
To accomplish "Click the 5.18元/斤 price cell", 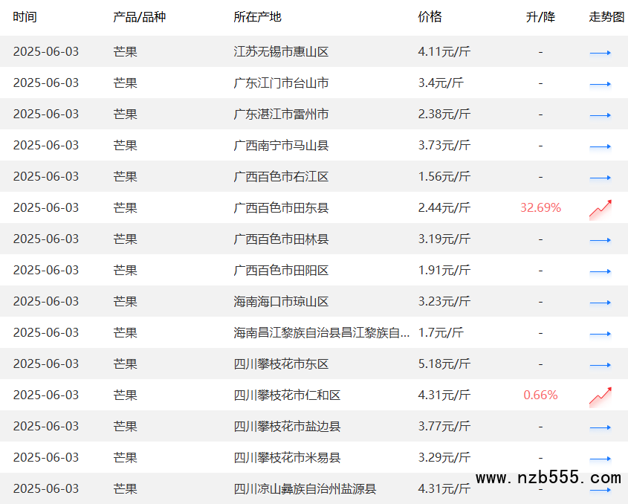I will (x=444, y=364).
